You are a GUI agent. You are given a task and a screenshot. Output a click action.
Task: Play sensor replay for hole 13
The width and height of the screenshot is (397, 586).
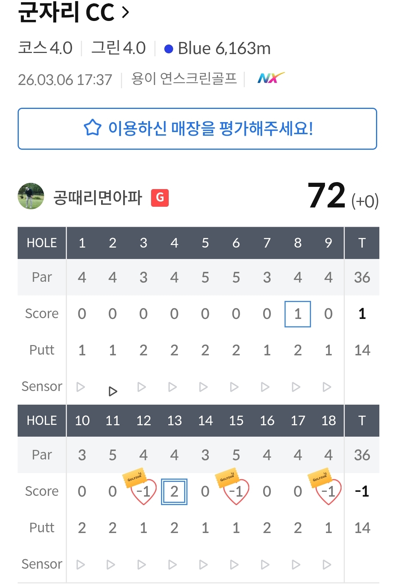click(x=172, y=565)
